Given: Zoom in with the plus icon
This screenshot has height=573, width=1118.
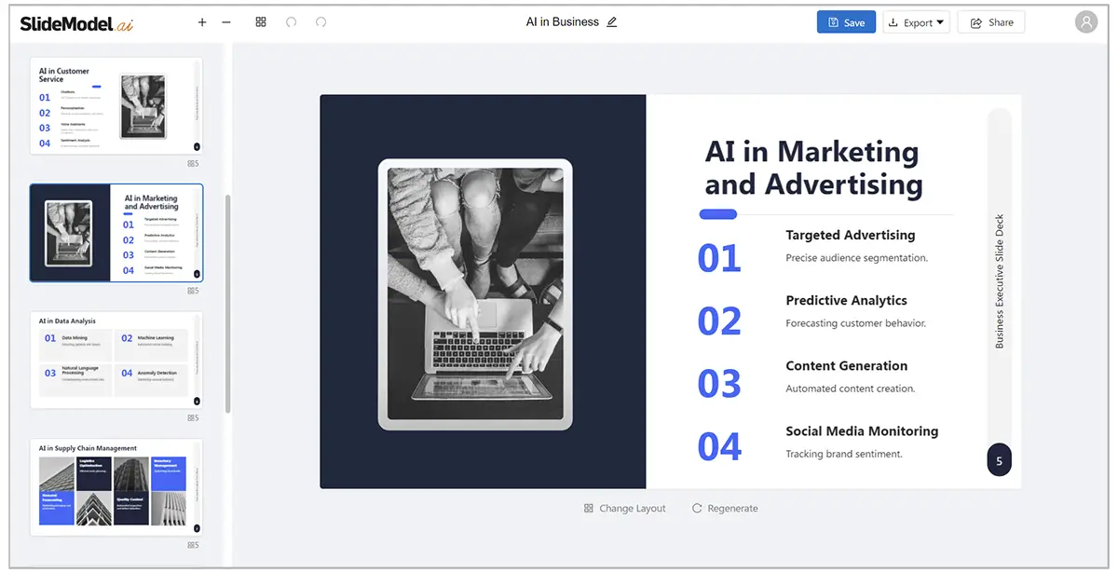Looking at the screenshot, I should tap(202, 21).
